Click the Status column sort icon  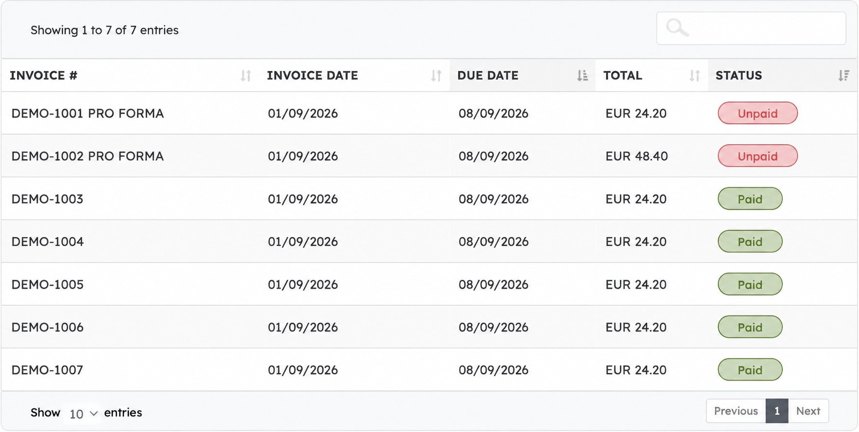(x=843, y=76)
